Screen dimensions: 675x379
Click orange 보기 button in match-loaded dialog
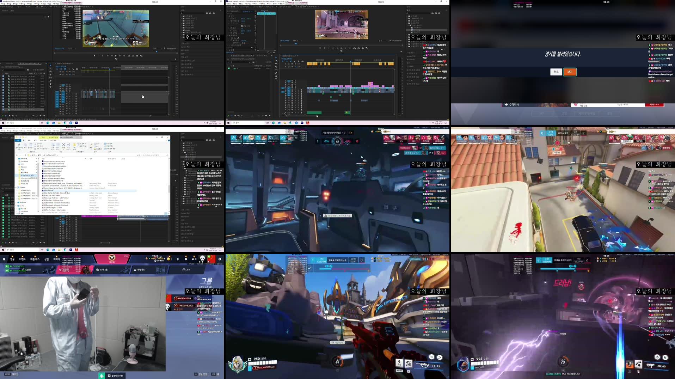coord(570,72)
